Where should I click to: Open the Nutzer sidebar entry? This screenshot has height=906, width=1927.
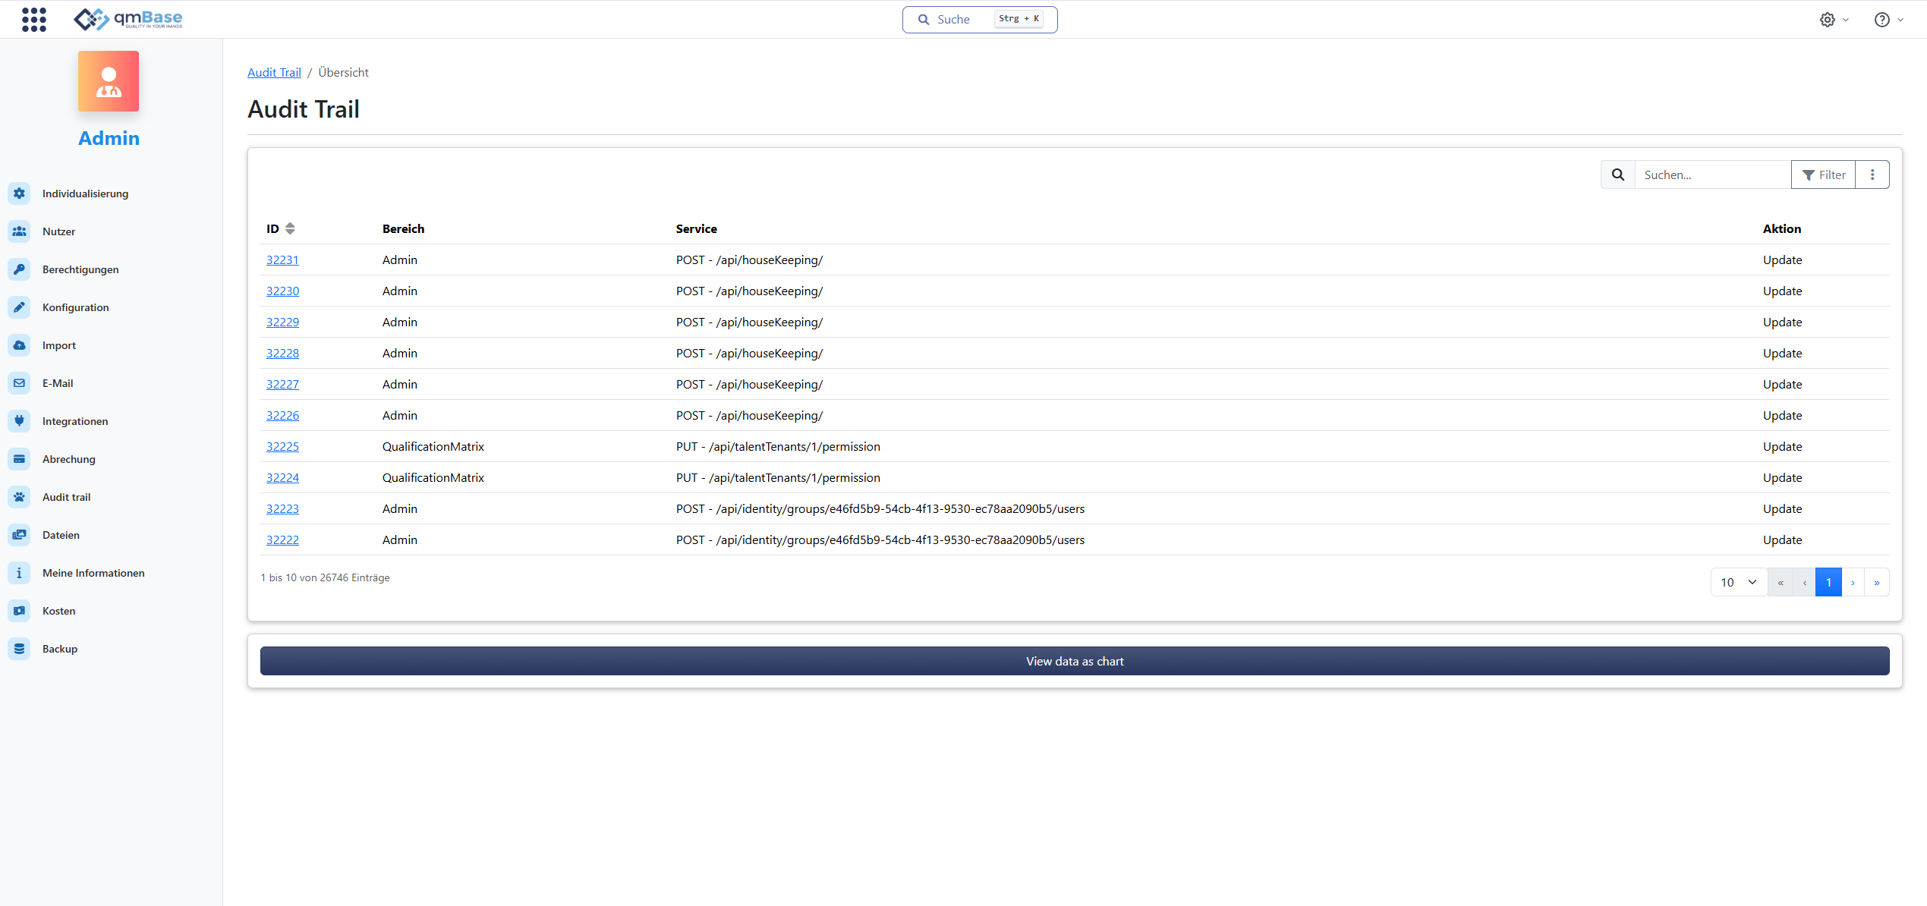click(58, 231)
